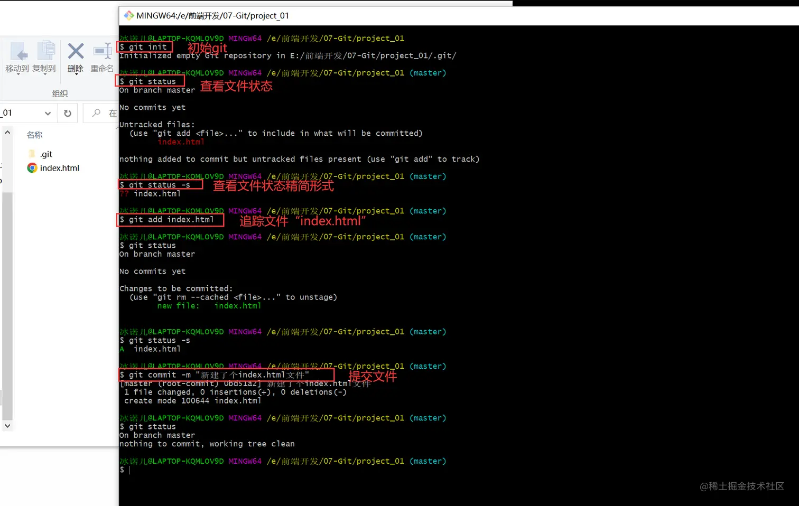This screenshot has height=506, width=799.
Task: Click the 'create mode 100644 index.html' line
Action: 193,401
